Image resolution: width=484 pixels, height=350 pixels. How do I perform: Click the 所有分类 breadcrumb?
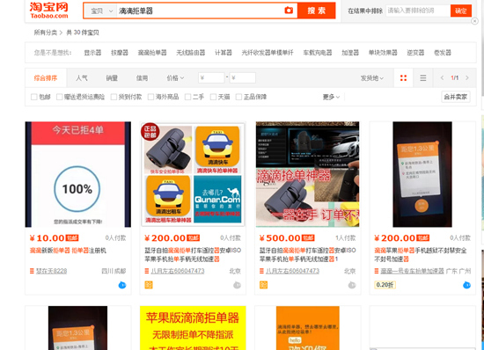(x=46, y=33)
